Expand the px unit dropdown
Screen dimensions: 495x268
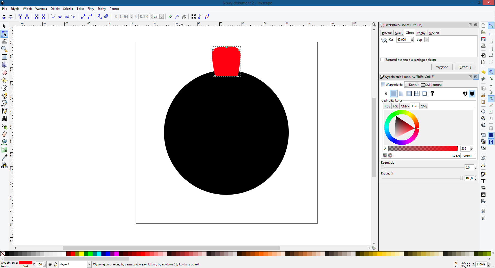[x=161, y=16]
